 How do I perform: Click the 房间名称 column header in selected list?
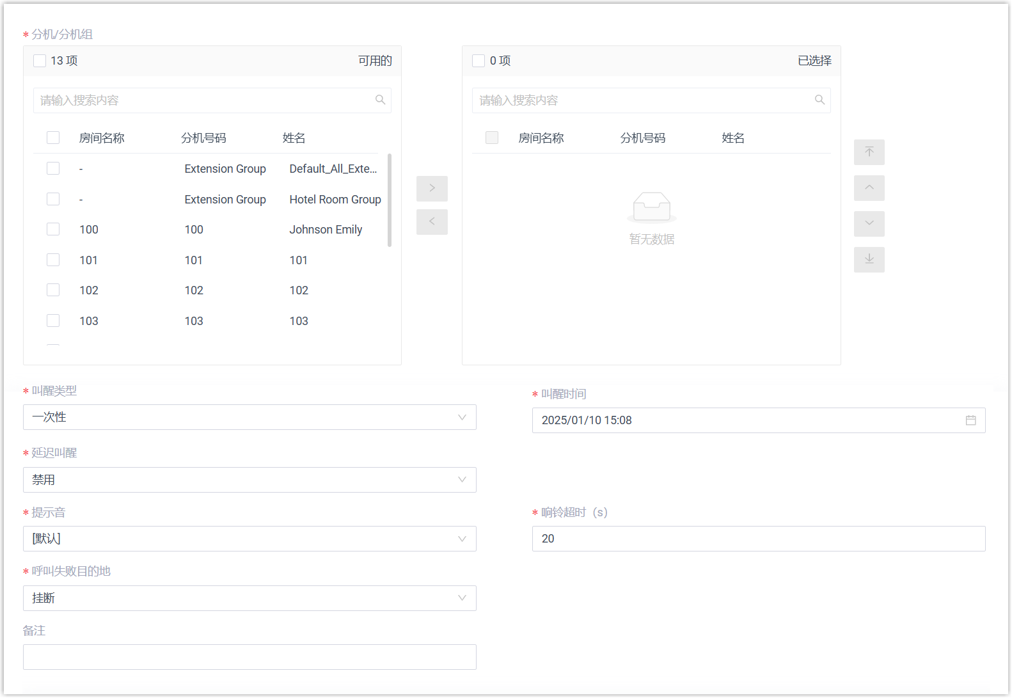pyautogui.click(x=541, y=138)
